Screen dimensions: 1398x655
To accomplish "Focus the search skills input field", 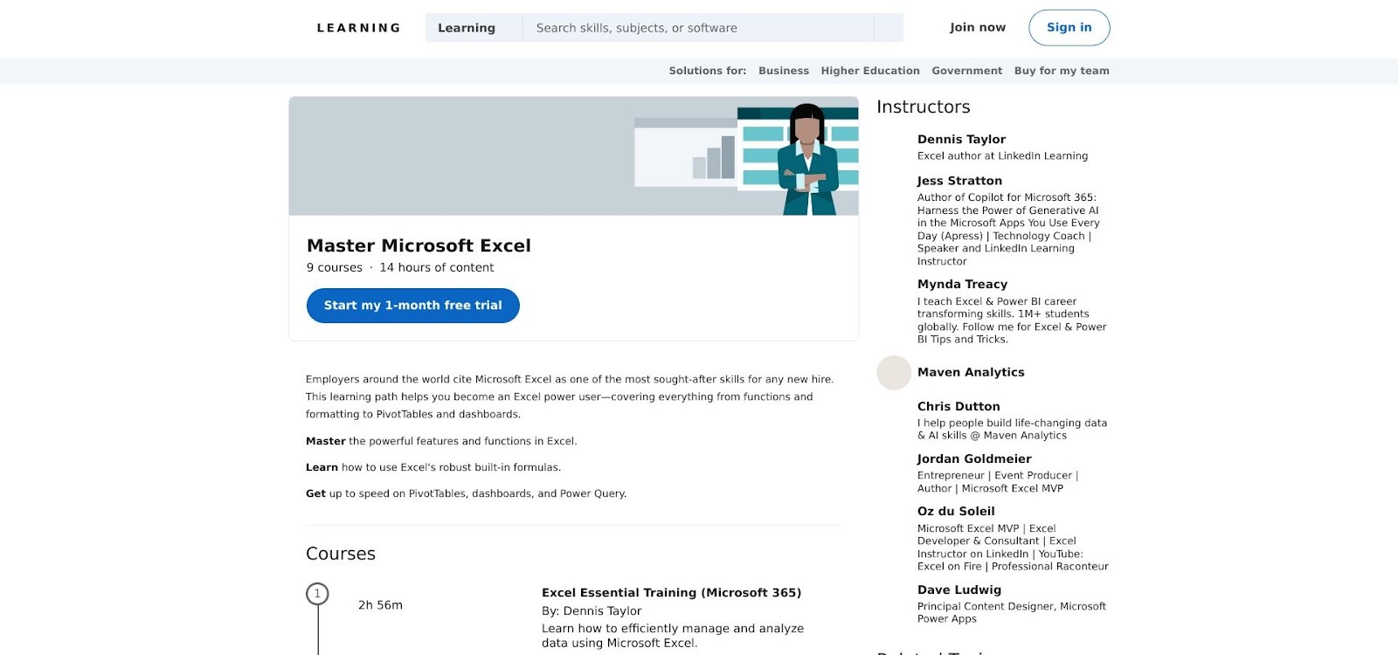I will [698, 28].
